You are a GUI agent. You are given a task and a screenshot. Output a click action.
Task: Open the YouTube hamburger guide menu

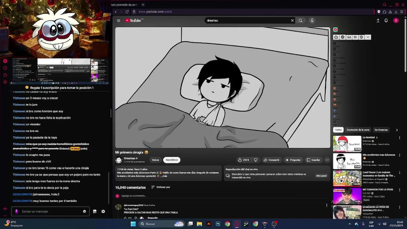119,20
